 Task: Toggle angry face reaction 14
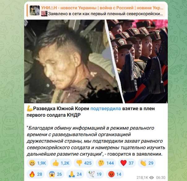point(115,174)
